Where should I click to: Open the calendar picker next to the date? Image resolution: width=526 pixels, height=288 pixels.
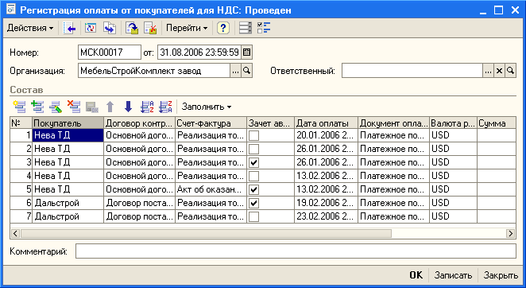click(247, 53)
